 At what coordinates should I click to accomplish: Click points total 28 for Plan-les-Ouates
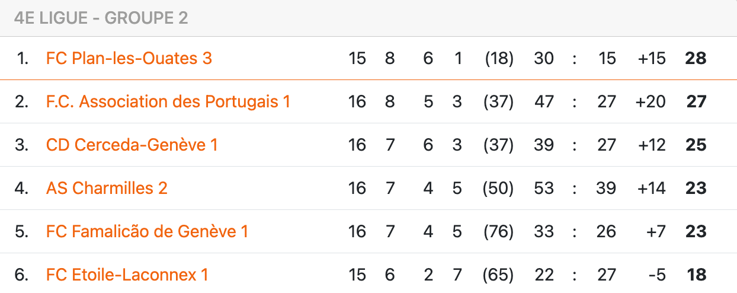click(x=696, y=58)
